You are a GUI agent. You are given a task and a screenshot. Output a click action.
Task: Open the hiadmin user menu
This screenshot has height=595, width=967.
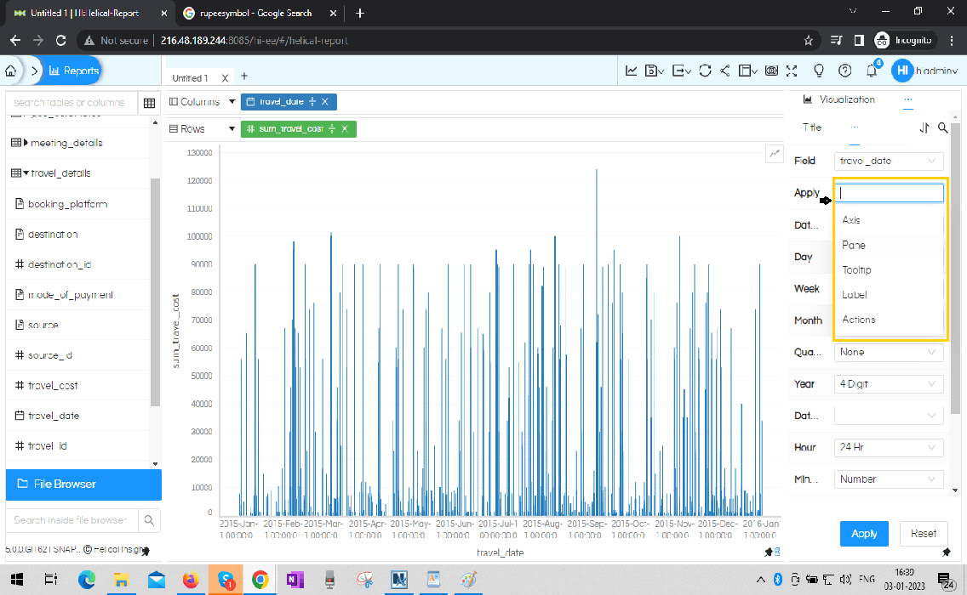tap(925, 71)
